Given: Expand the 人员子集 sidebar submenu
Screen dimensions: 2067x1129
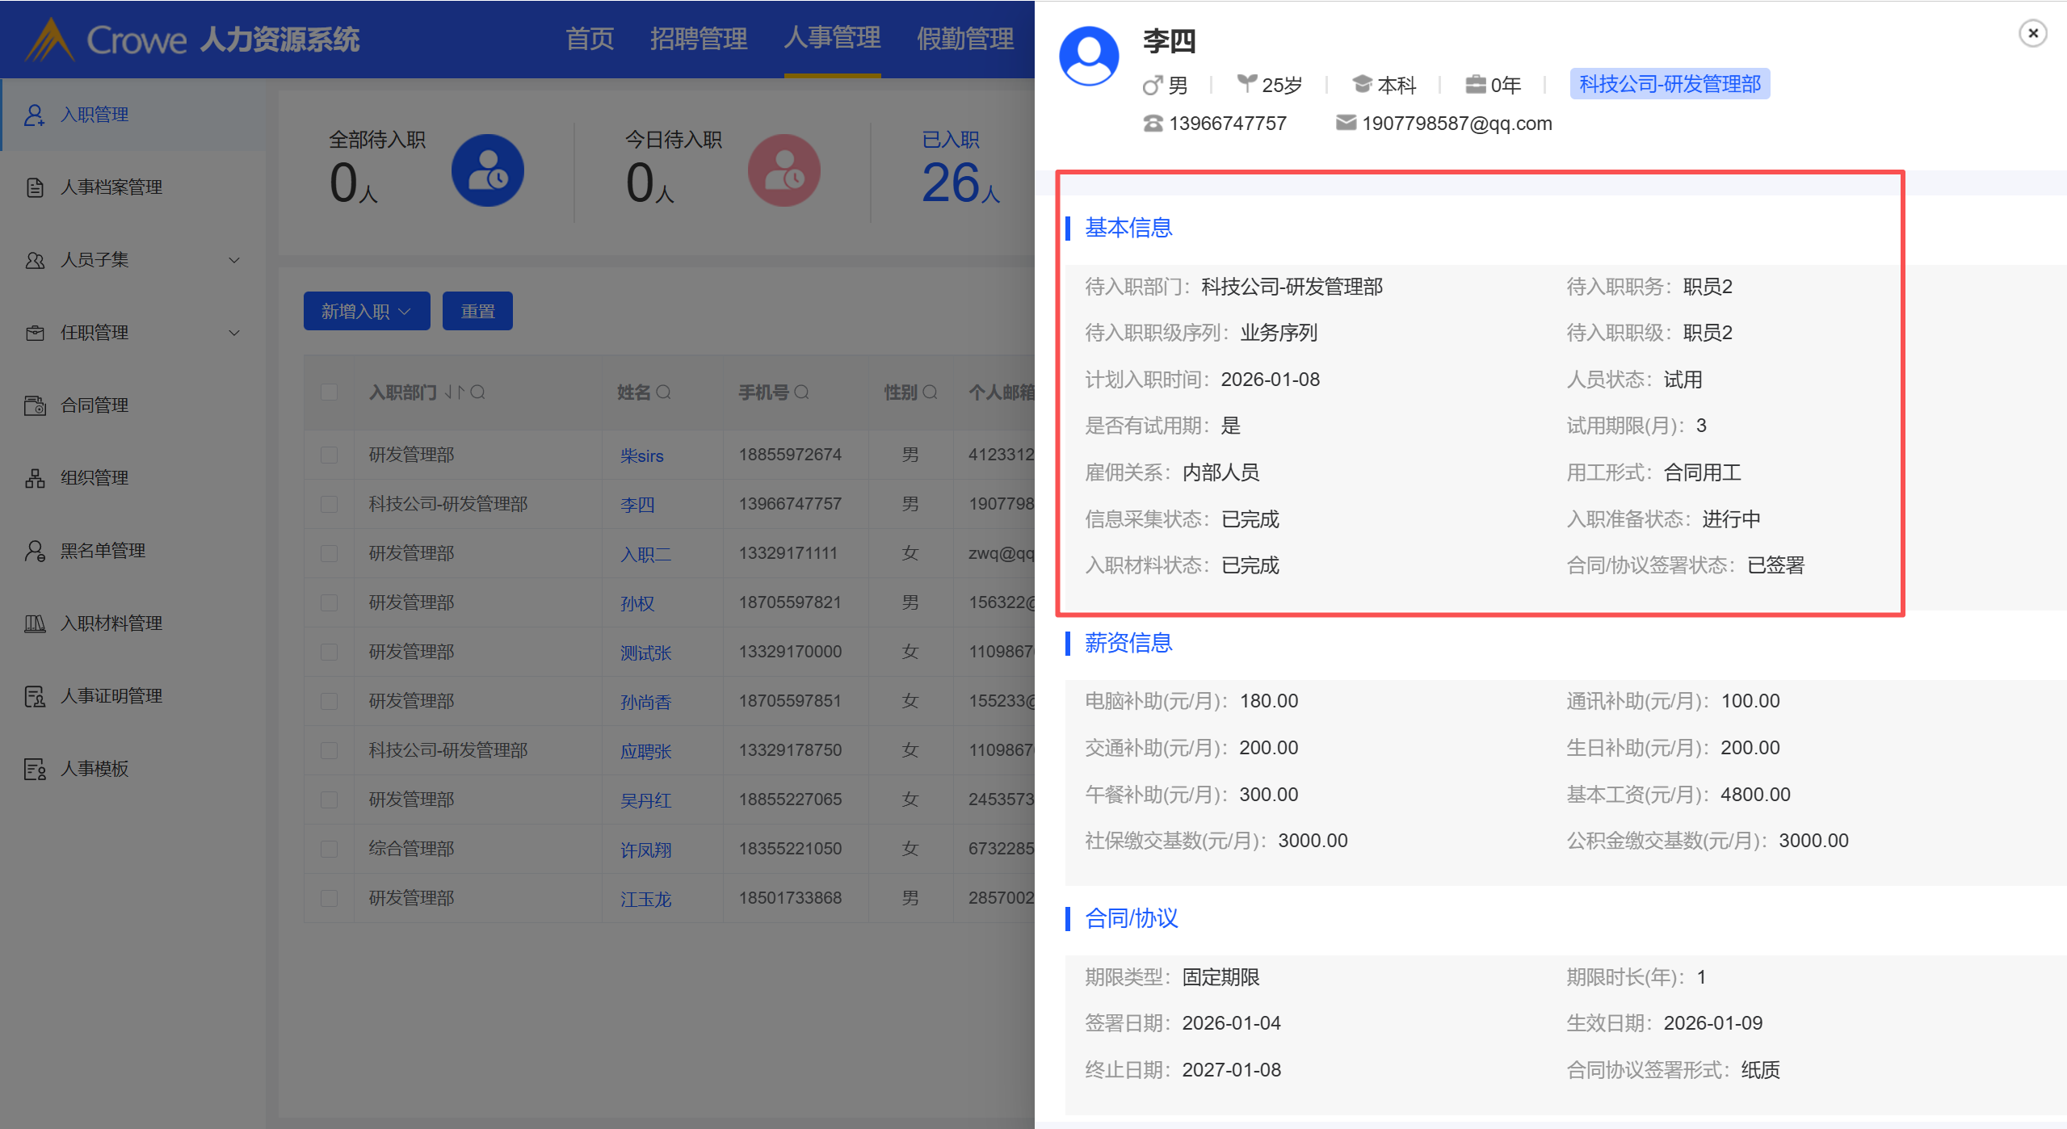Looking at the screenshot, I should (x=234, y=260).
